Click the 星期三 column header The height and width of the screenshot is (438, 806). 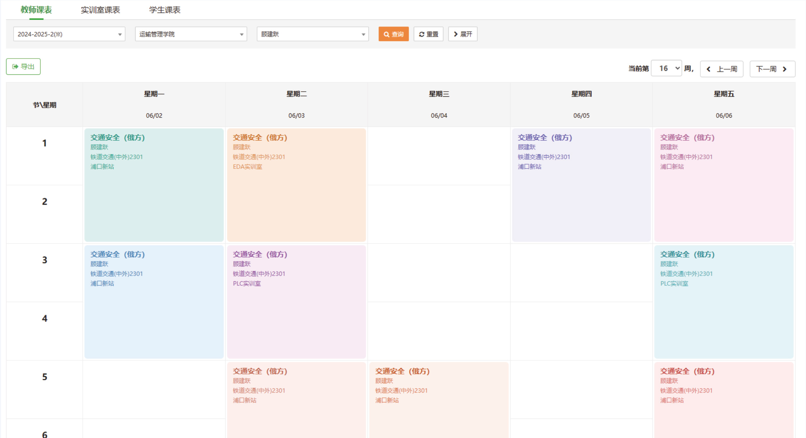click(x=439, y=94)
